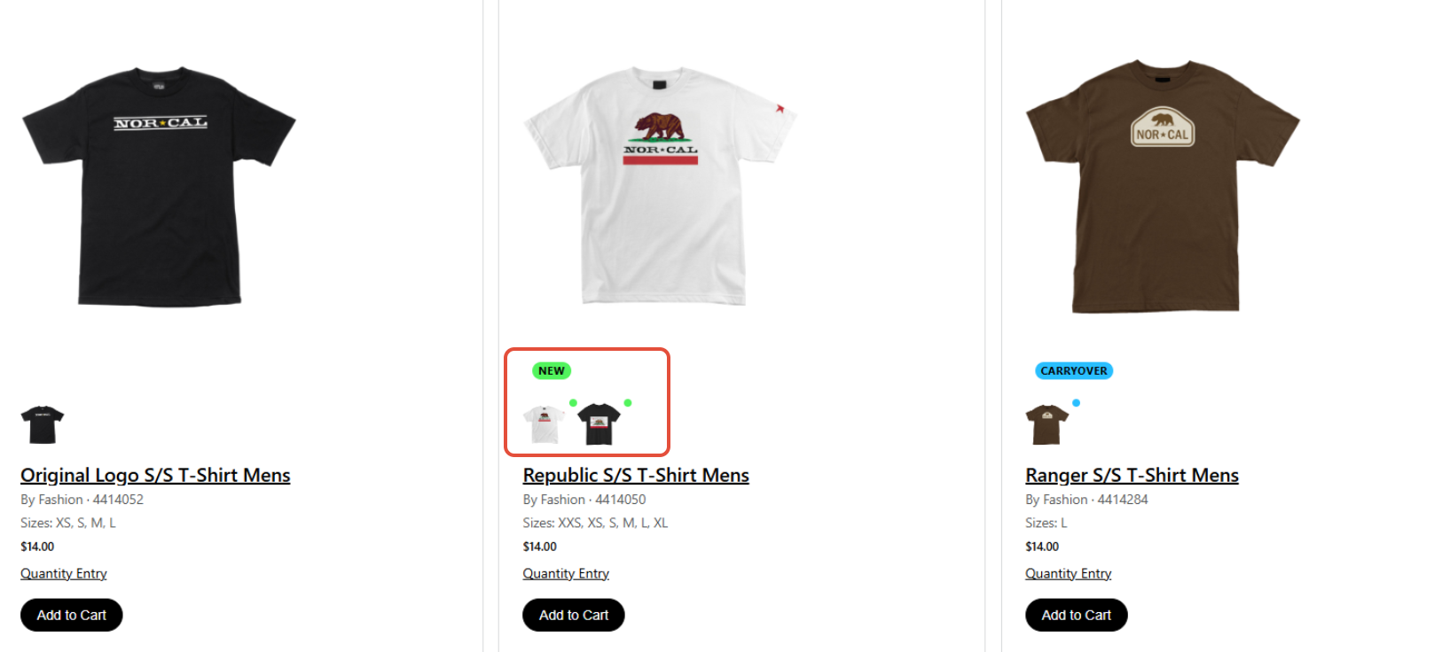Click the large black NOR CAL shirt image
Viewport: 1434px width, 652px height.
click(x=159, y=186)
